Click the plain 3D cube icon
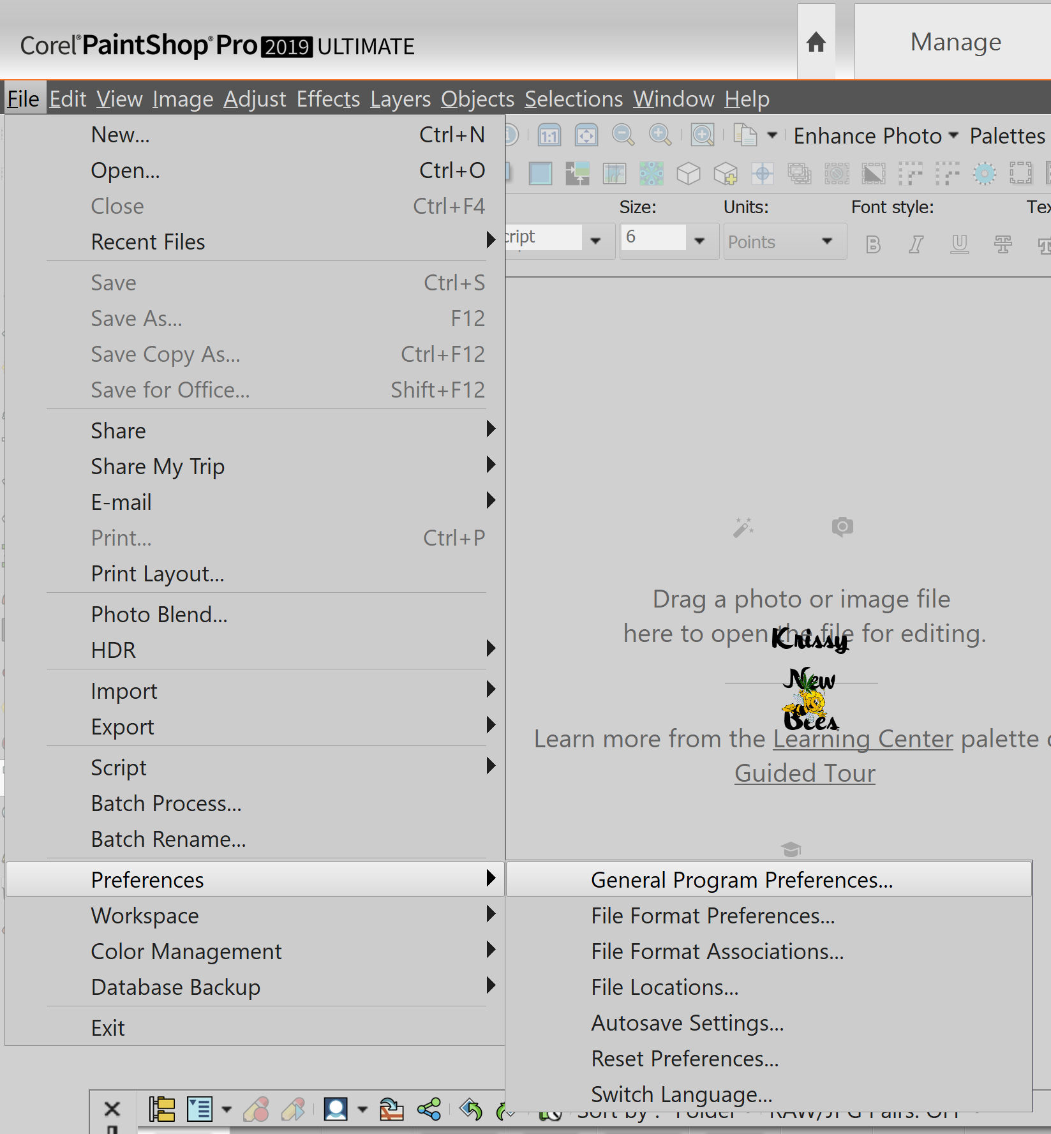 689,174
